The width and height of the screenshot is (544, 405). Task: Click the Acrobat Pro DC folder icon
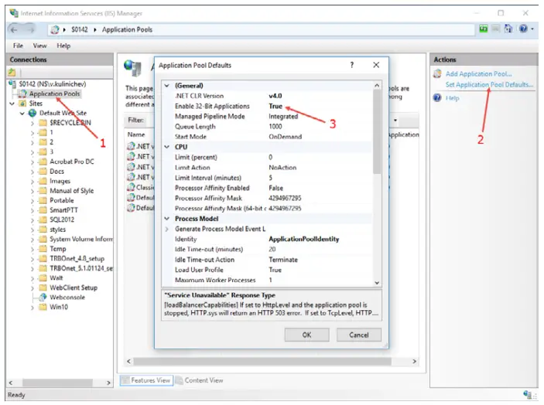(43, 162)
